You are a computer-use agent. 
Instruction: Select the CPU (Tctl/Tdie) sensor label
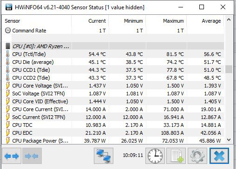tap(29, 54)
